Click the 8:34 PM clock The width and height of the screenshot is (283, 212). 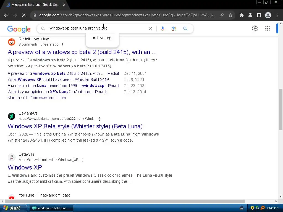pos(273,208)
